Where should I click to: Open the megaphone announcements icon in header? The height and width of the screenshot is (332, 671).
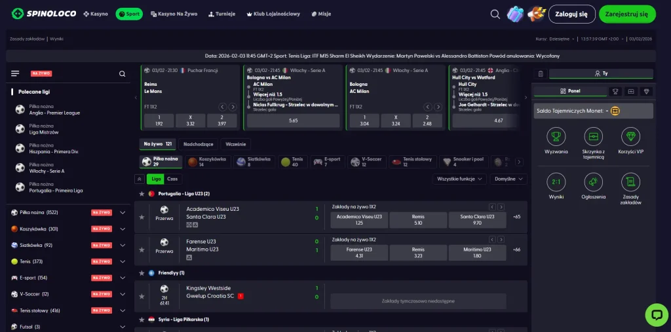(x=536, y=14)
